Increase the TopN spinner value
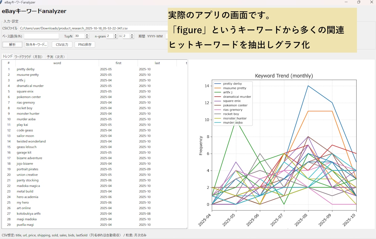The height and width of the screenshot is (239, 376). coord(87,35)
